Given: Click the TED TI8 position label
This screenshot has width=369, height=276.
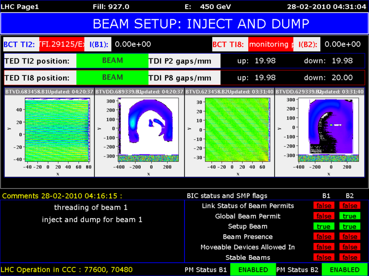Looking at the screenshot, I should [40, 77].
